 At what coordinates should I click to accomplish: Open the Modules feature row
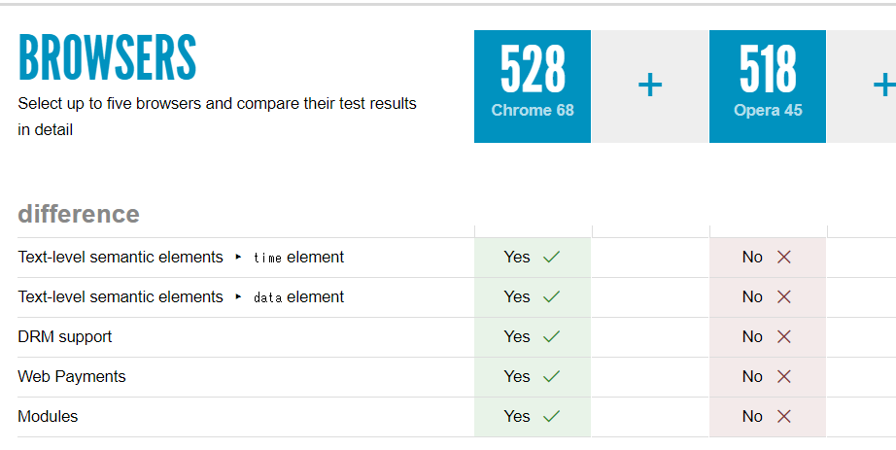point(48,417)
